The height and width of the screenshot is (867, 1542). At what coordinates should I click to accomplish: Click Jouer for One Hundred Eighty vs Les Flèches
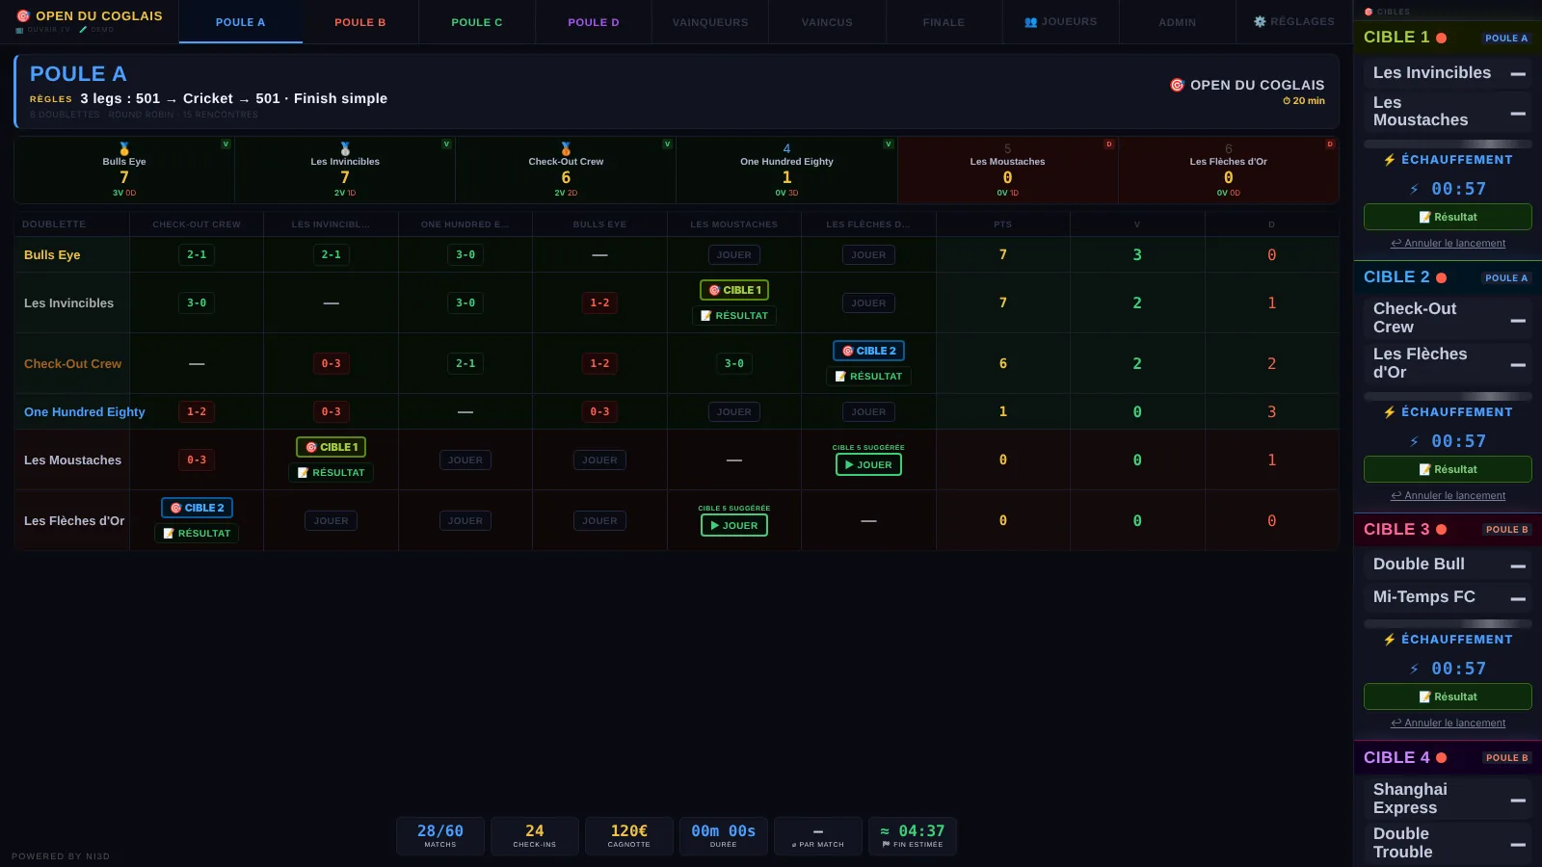pyautogui.click(x=868, y=412)
